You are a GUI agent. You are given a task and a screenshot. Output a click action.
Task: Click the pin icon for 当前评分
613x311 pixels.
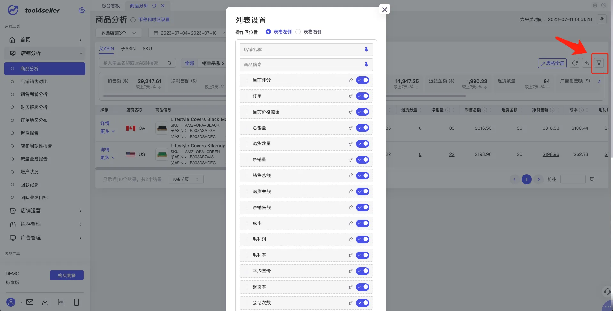click(350, 80)
